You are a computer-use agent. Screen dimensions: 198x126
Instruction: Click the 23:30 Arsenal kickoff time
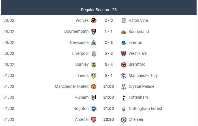click(109, 120)
